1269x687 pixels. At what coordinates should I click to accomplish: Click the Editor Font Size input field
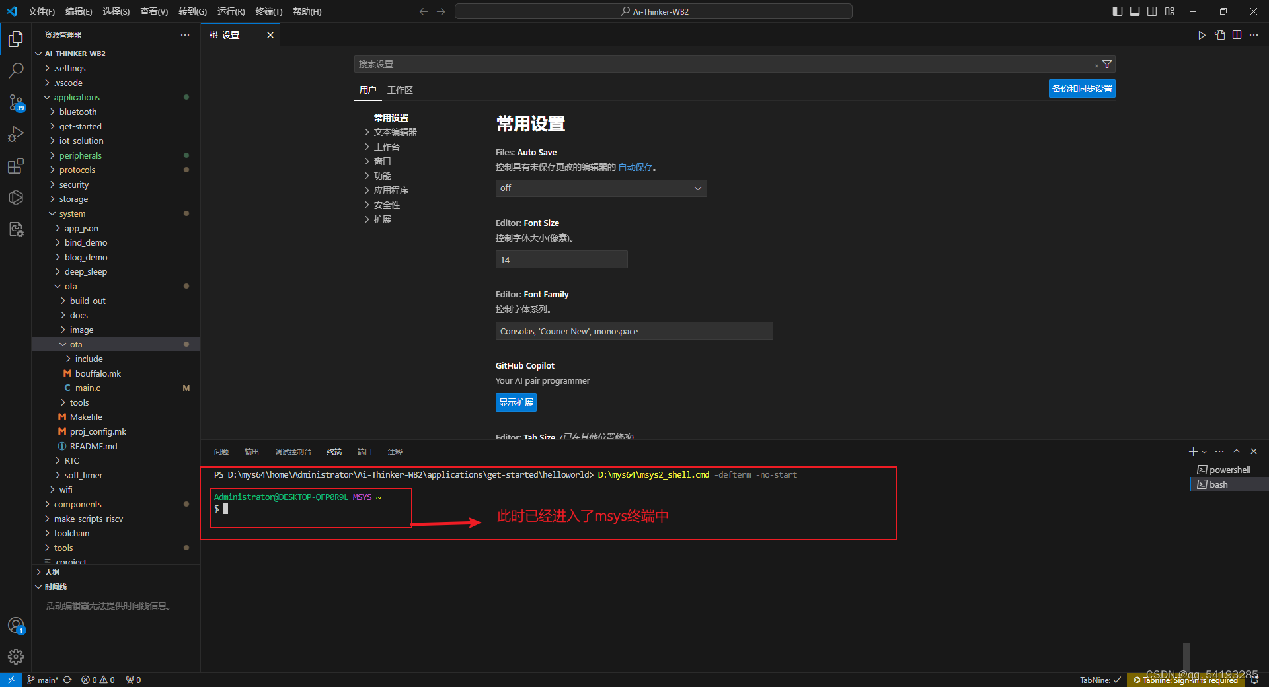561,259
